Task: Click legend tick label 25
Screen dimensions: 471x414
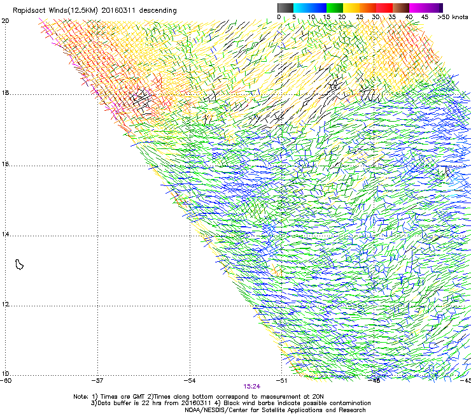Action: 360,17
